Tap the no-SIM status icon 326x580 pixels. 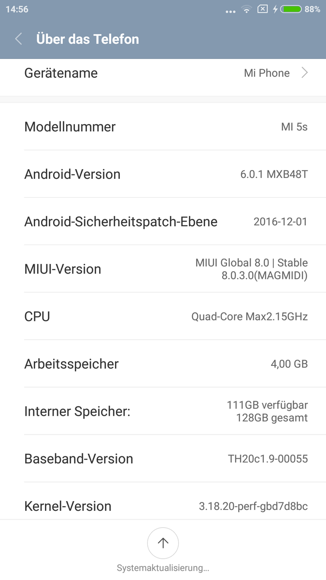[262, 9]
